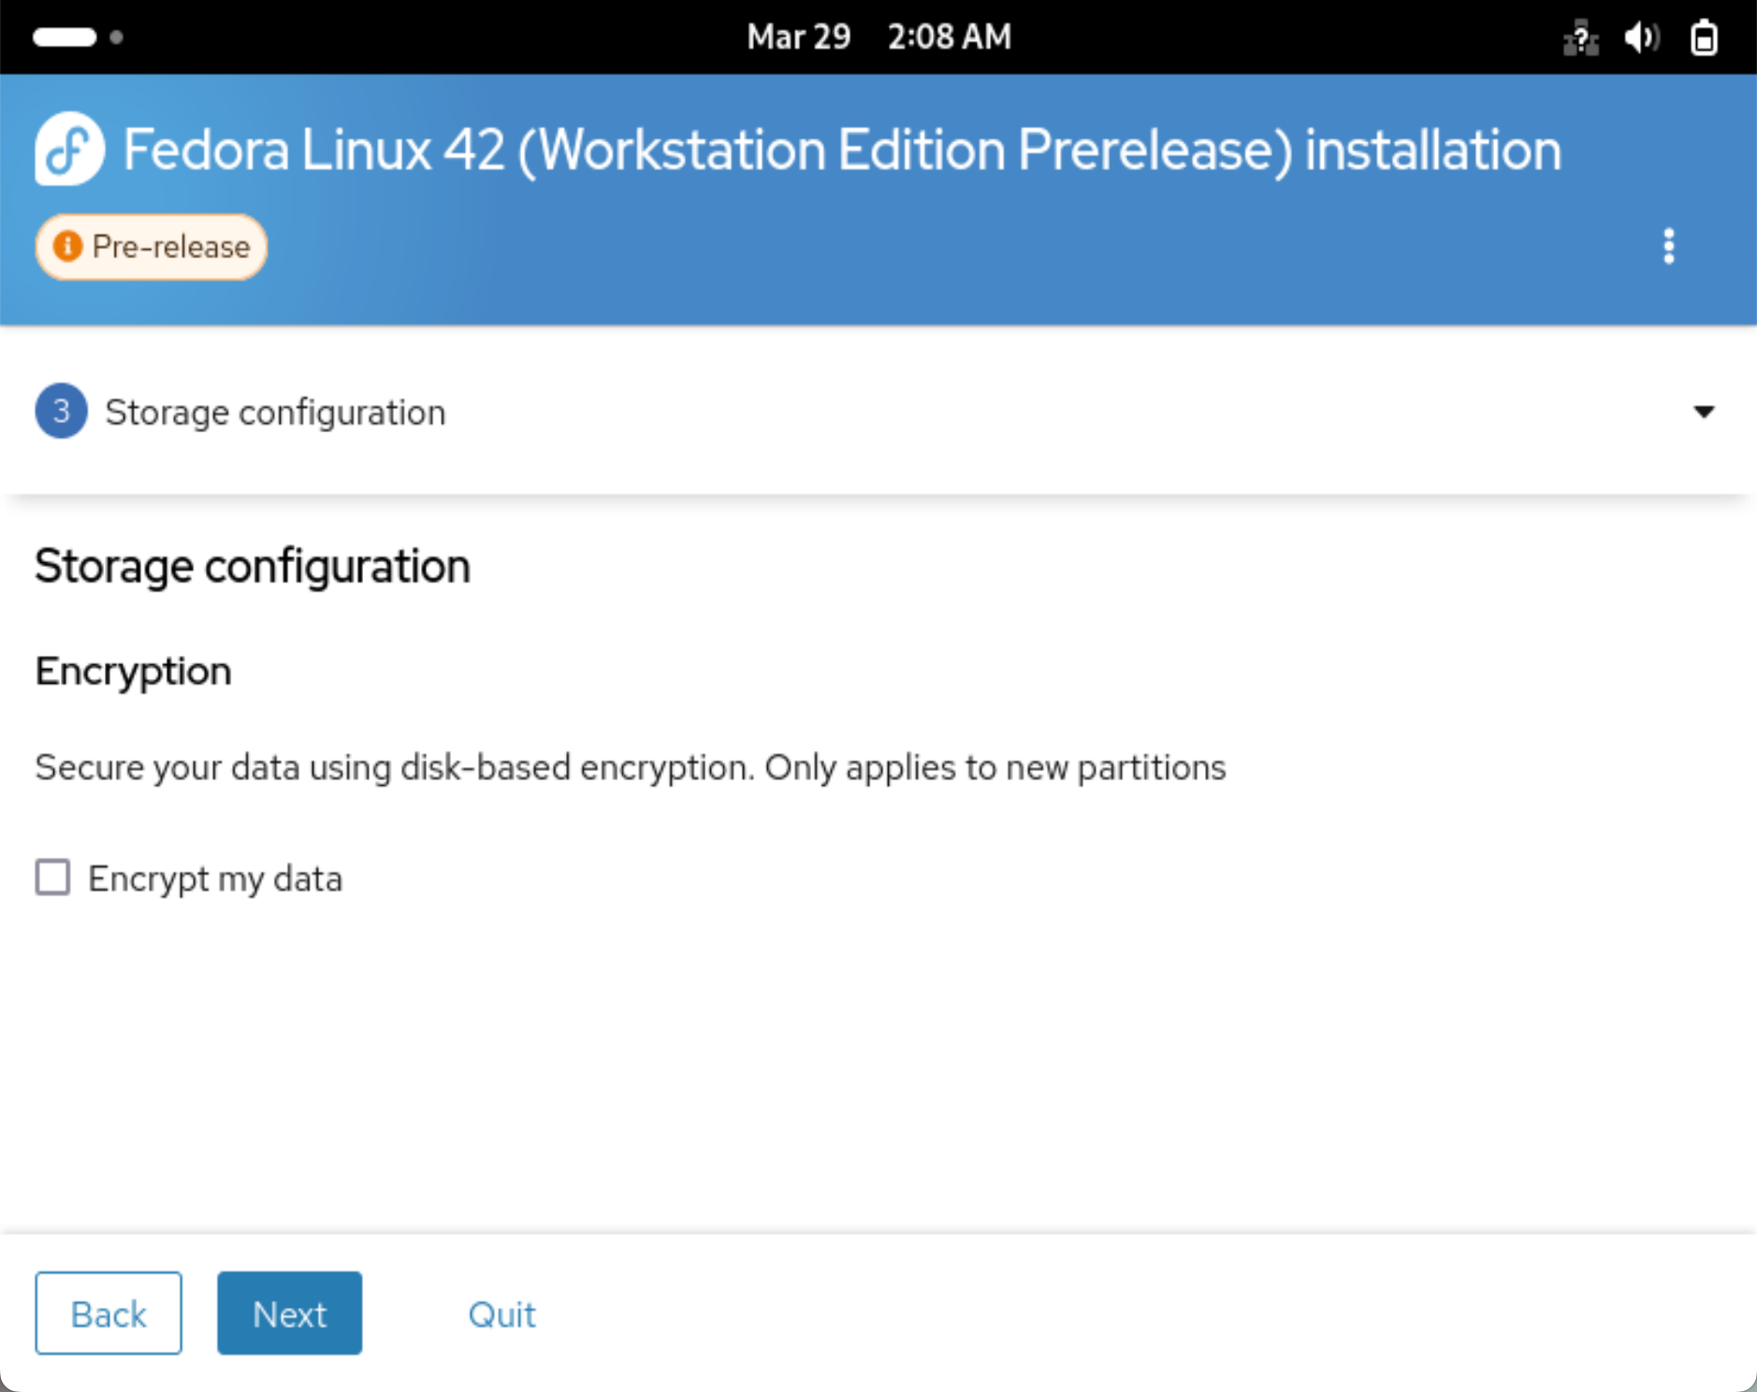Click the Pre-release badge label
Screen dimensions: 1757x1392
(x=170, y=247)
